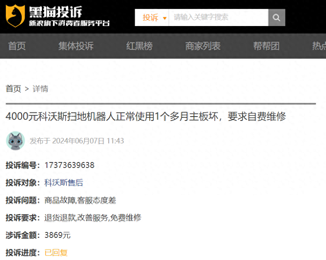Click the 3869元 amount value
The height and width of the screenshot is (260, 326).
click(x=58, y=235)
